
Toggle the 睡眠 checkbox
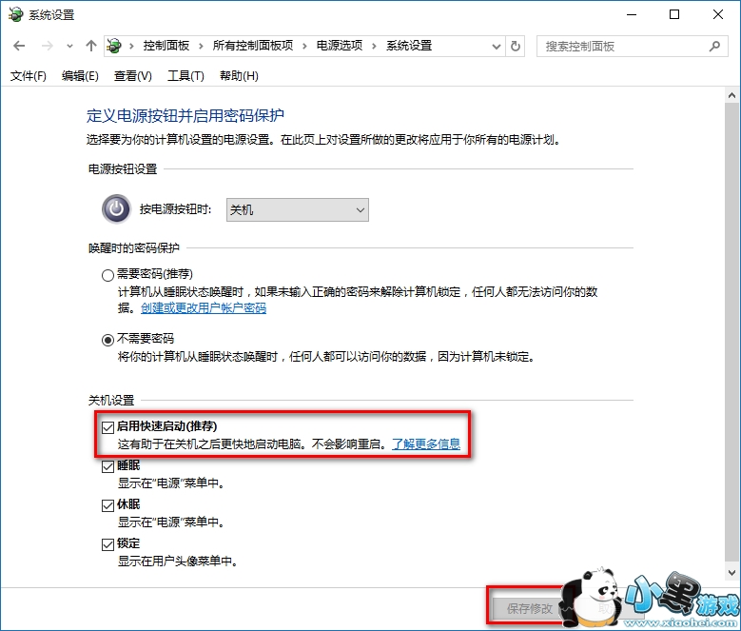(x=107, y=466)
